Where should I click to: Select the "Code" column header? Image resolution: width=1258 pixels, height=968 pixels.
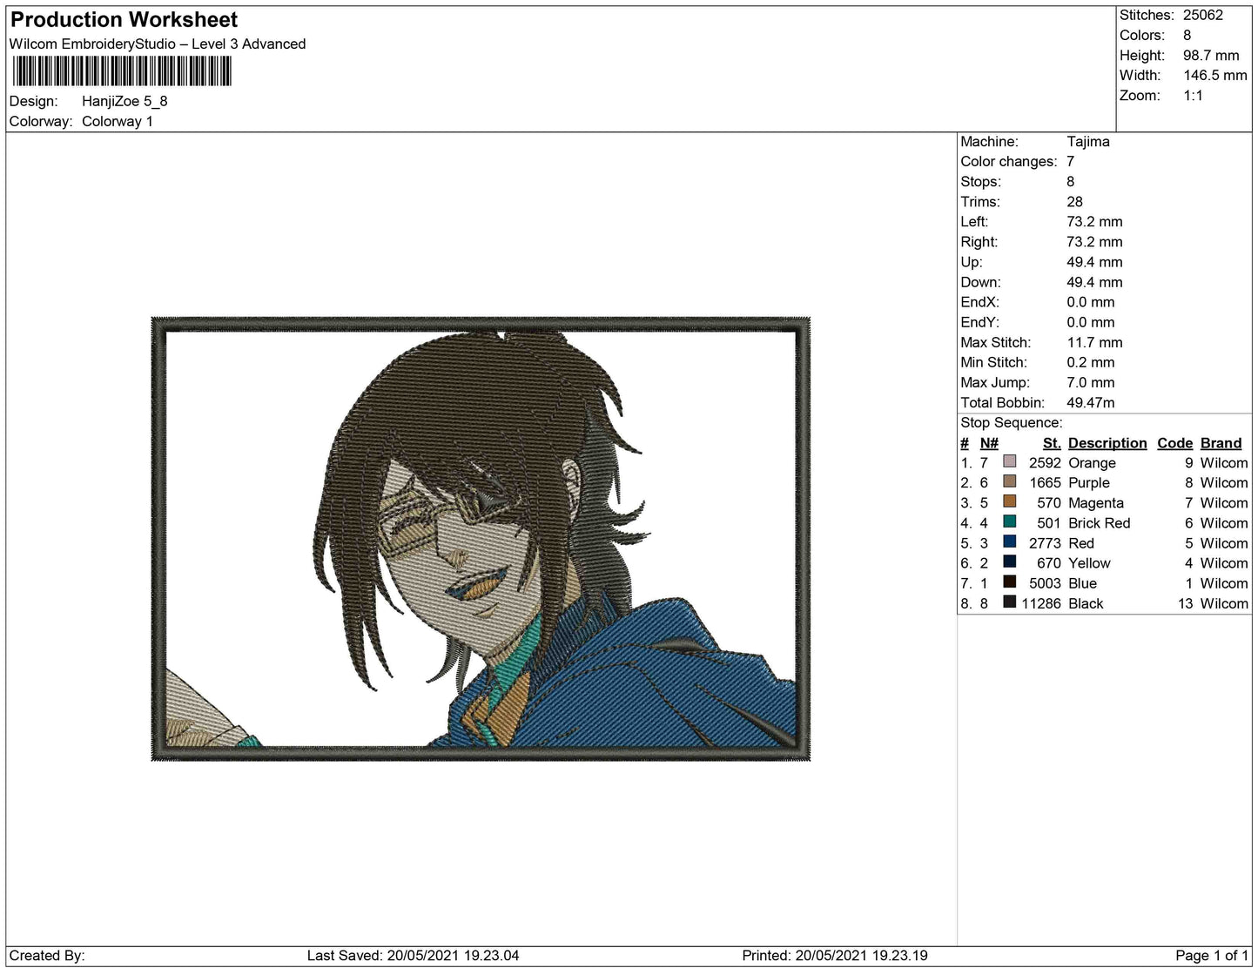[1175, 443]
